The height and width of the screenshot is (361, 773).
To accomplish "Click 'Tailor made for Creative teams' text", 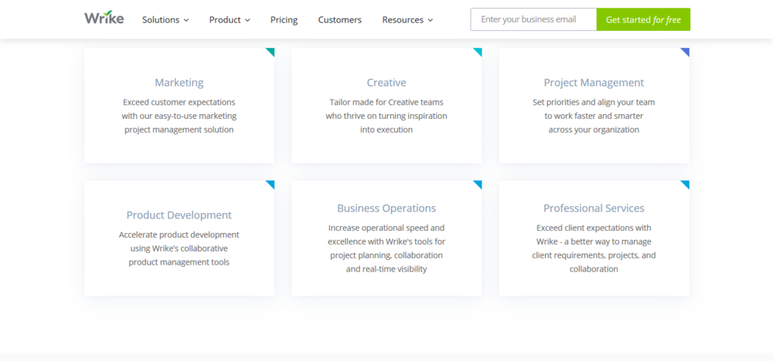I will (x=386, y=103).
